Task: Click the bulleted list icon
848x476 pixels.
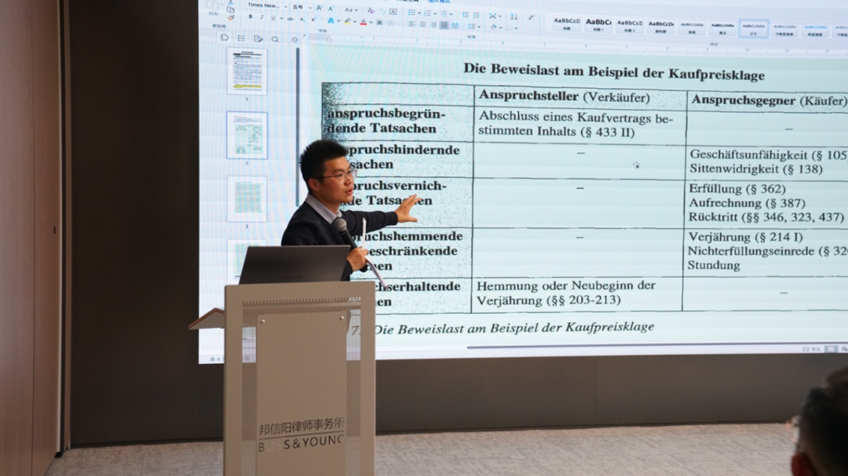Action: point(411,13)
